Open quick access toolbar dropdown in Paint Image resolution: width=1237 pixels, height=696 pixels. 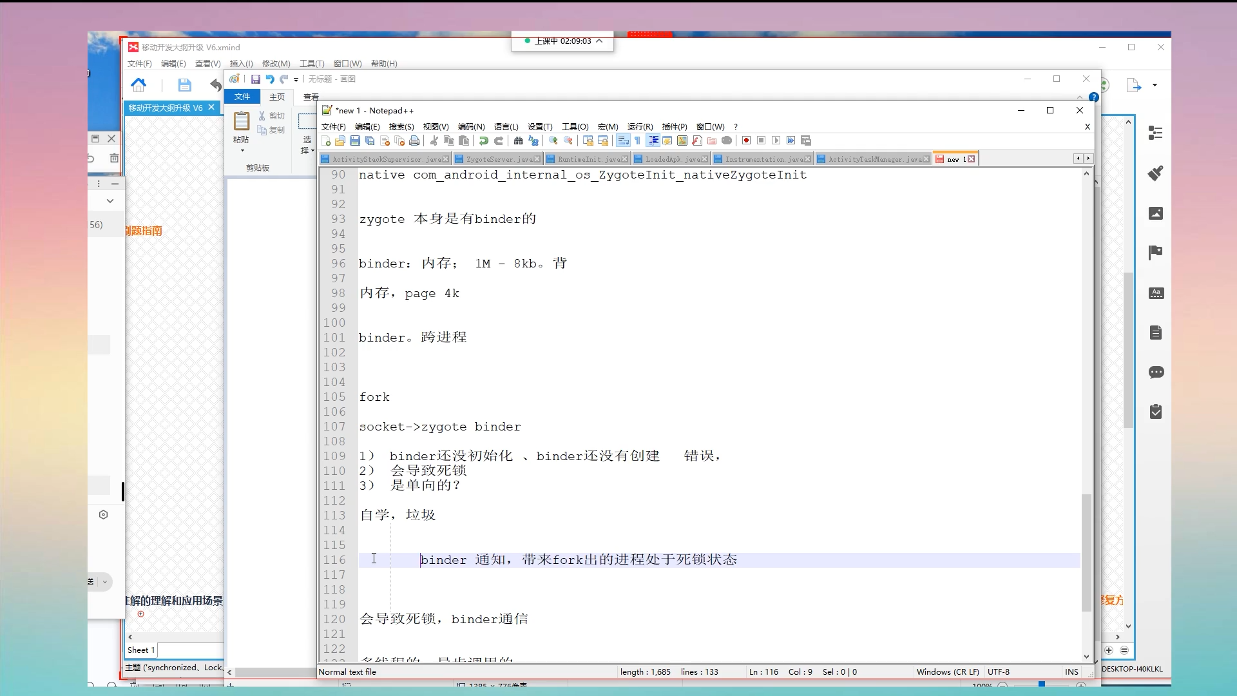tap(296, 79)
